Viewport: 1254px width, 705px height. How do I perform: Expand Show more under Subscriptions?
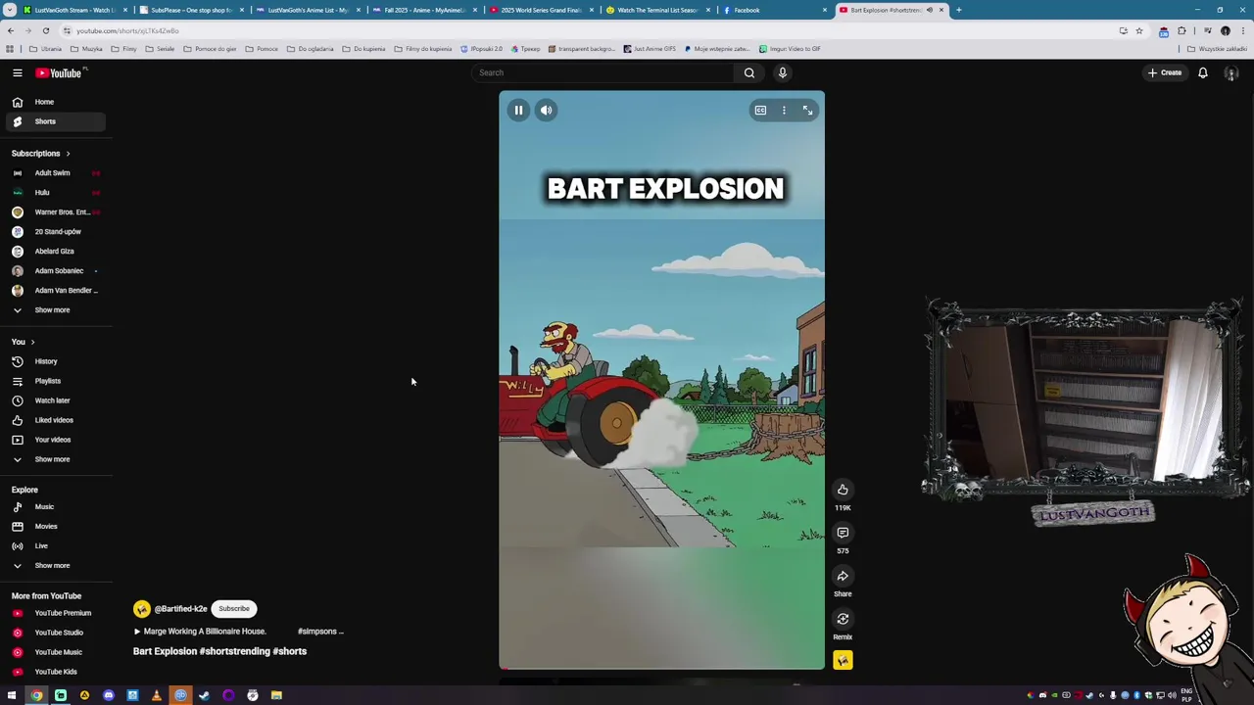(54, 310)
